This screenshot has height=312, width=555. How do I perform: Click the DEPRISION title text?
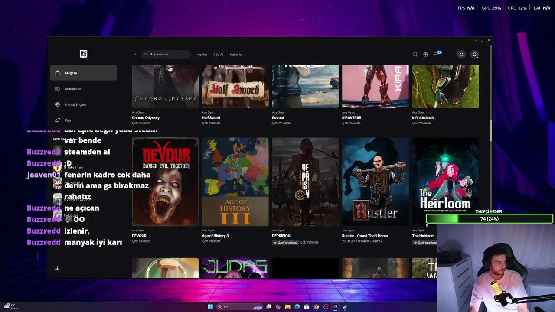coord(281,236)
